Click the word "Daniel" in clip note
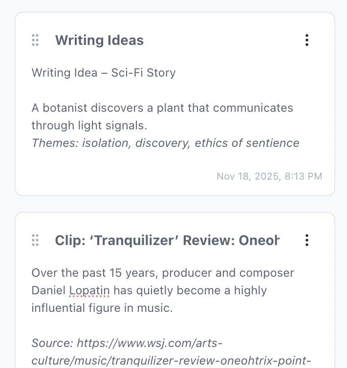This screenshot has height=368, width=347. pos(48,291)
